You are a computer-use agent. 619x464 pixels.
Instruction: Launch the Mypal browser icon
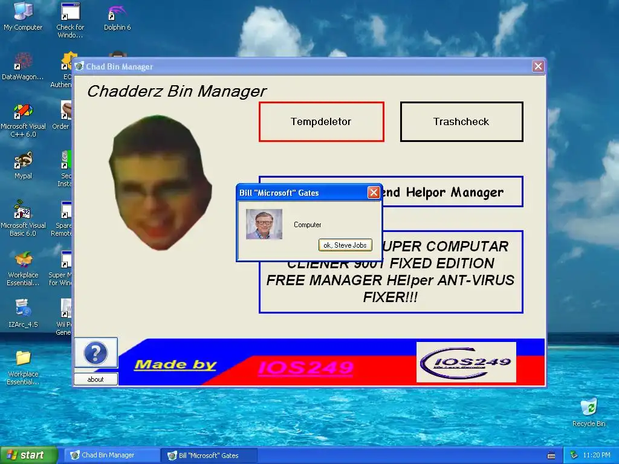[x=23, y=166]
